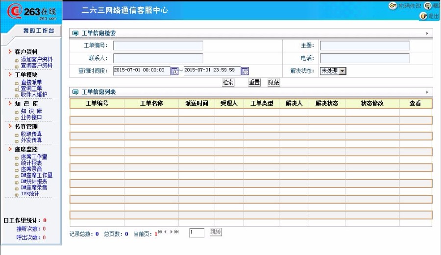Click the 状态修改 column header

372,103
